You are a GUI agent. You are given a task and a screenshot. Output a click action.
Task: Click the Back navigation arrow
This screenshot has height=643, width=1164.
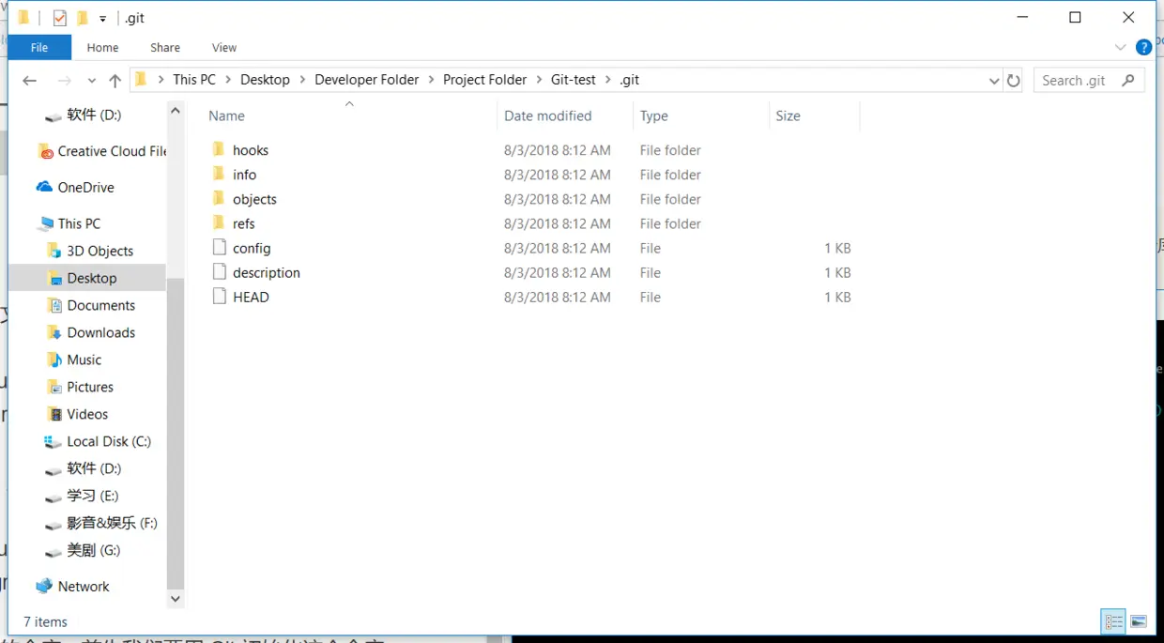coord(30,81)
